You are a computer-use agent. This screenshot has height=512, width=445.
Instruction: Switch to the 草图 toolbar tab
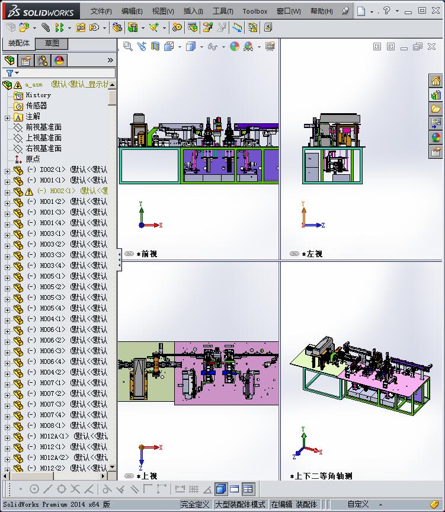[x=52, y=43]
